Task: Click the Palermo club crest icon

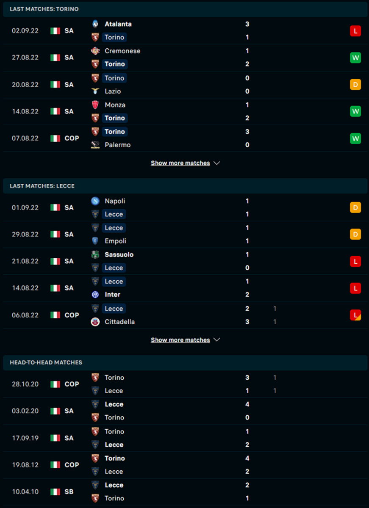Action: coord(95,145)
